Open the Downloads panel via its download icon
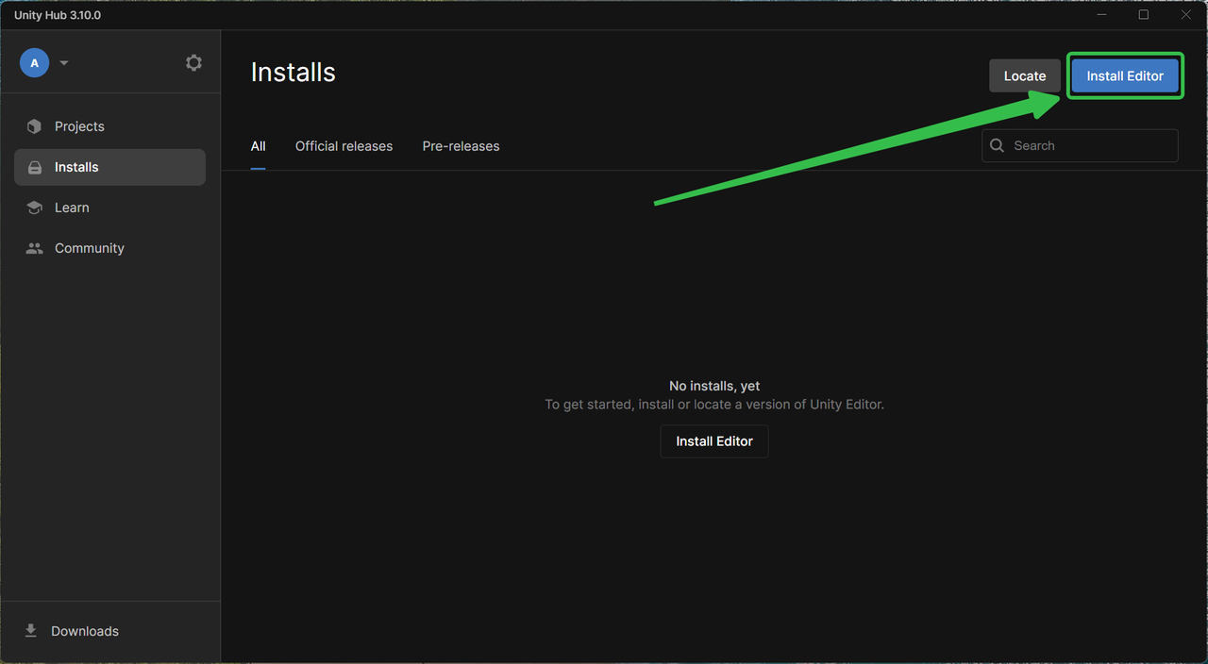This screenshot has height=664, width=1208. [31, 631]
